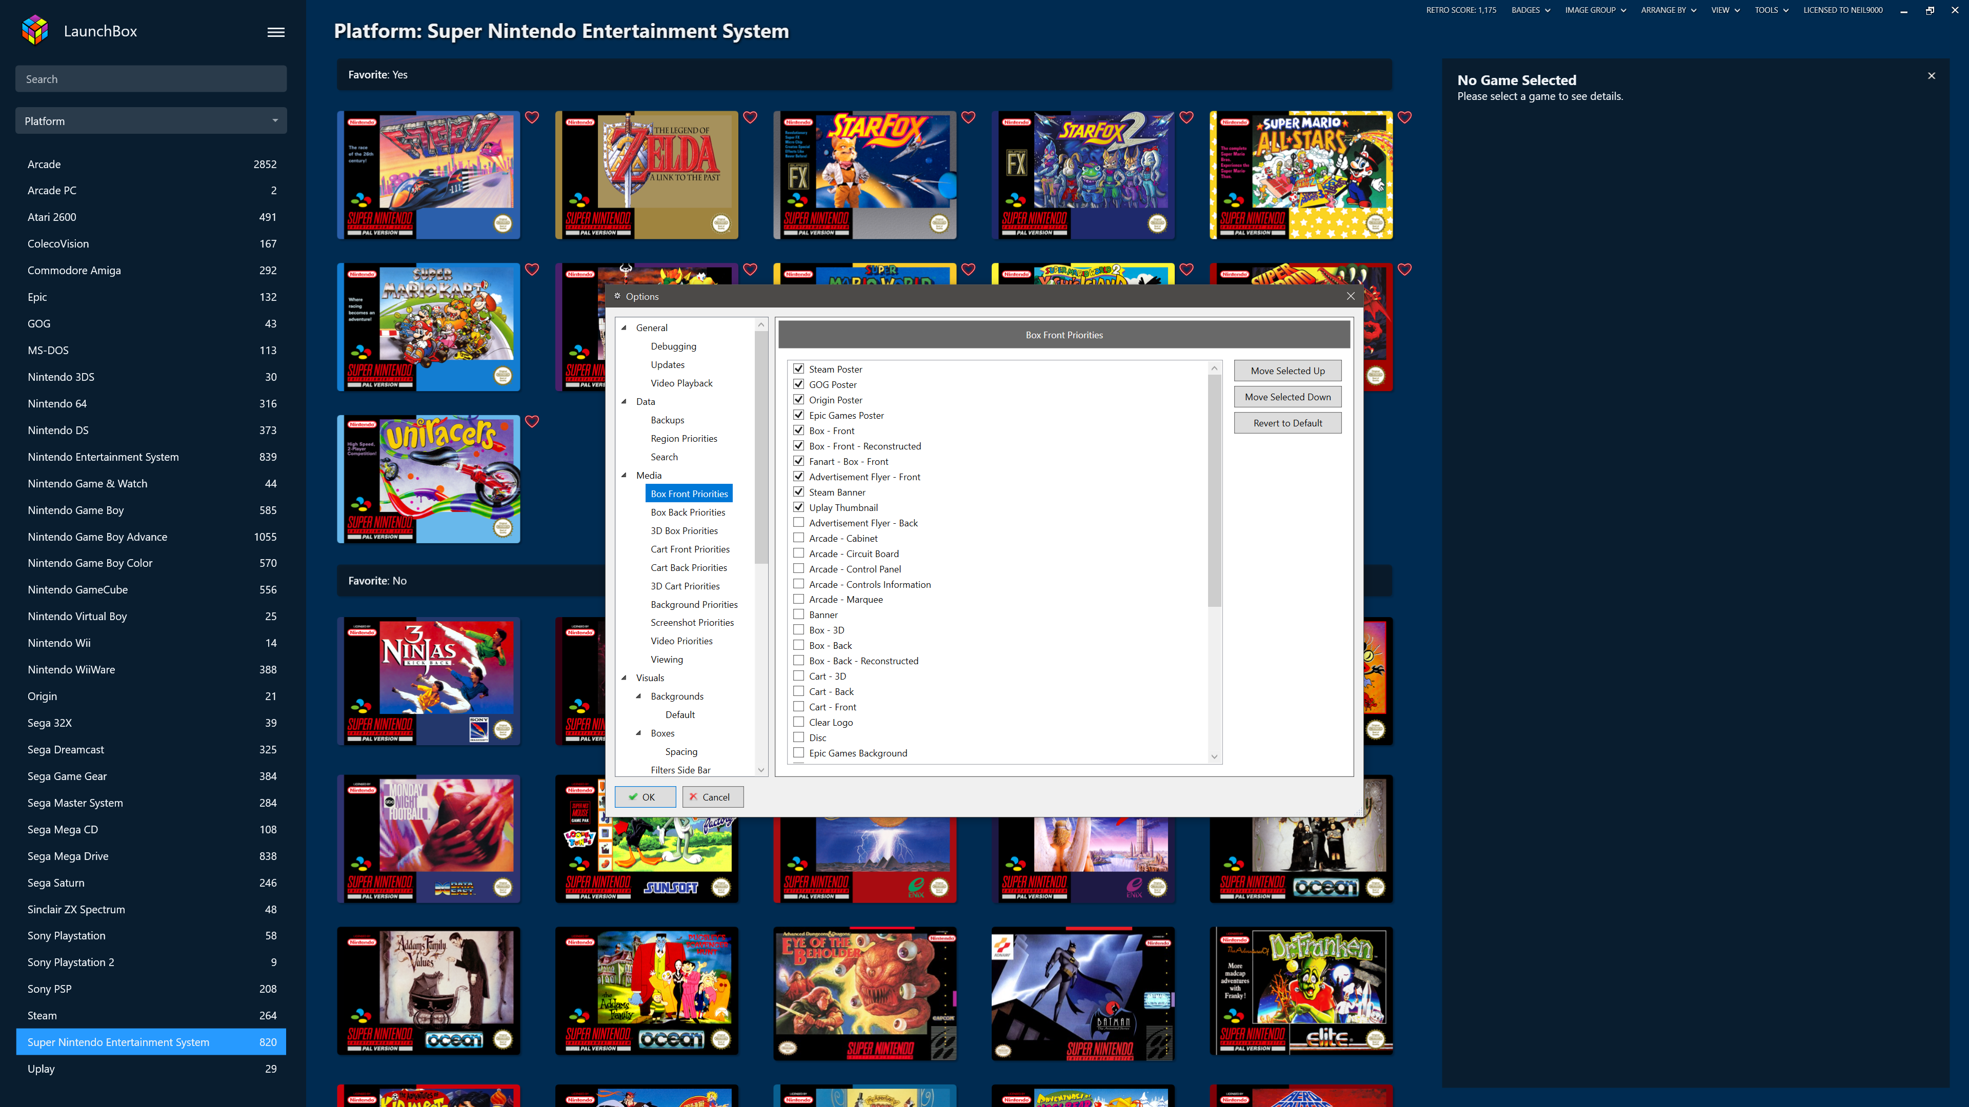Click heart icon beside Super Mario Kart
The width and height of the screenshot is (1969, 1107).
pos(532,269)
